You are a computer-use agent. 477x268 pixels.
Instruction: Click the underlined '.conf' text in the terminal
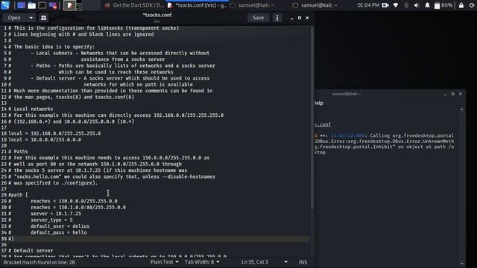coord(323,124)
